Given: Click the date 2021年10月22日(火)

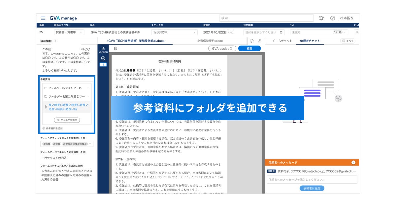Looking at the screenshot, I should (x=218, y=32).
